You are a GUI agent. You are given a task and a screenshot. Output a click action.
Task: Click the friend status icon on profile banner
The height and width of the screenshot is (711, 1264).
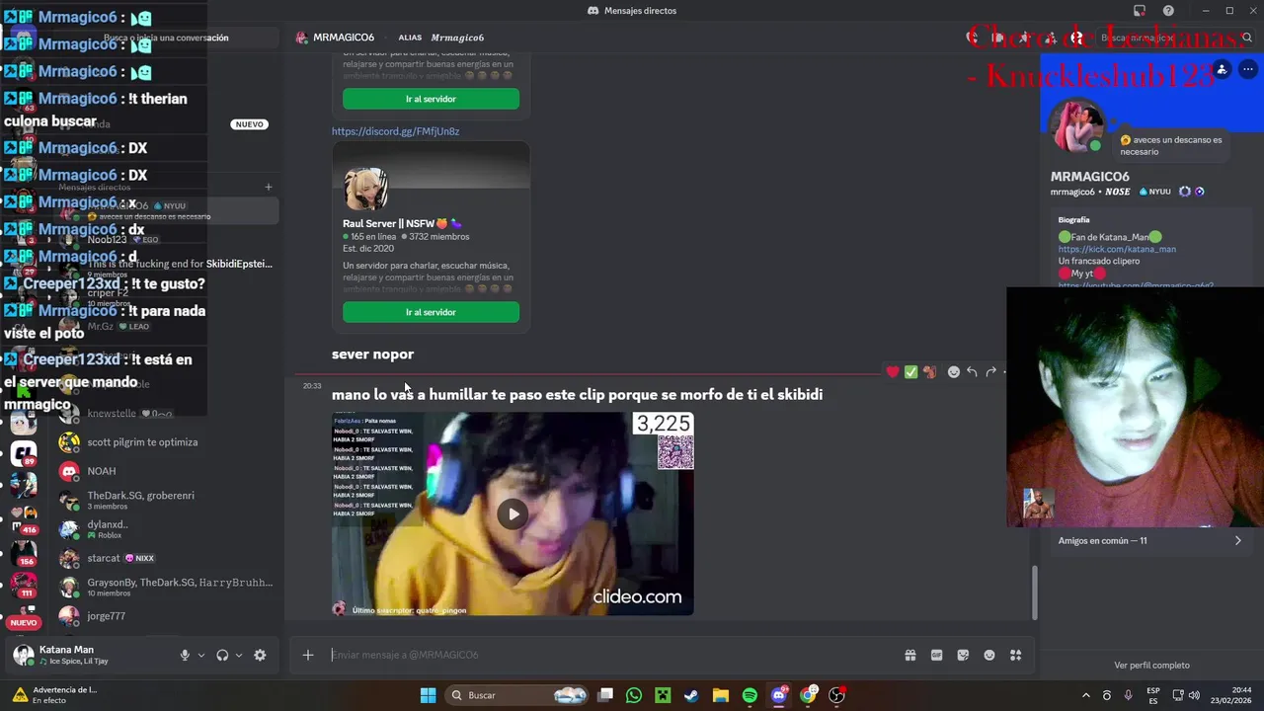pyautogui.click(x=1222, y=69)
